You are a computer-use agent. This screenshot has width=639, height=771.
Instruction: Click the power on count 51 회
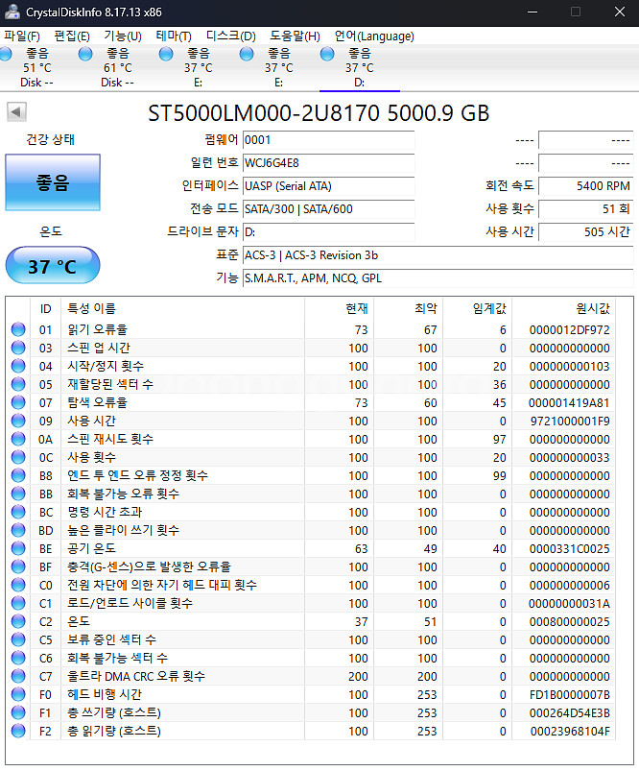pos(586,209)
